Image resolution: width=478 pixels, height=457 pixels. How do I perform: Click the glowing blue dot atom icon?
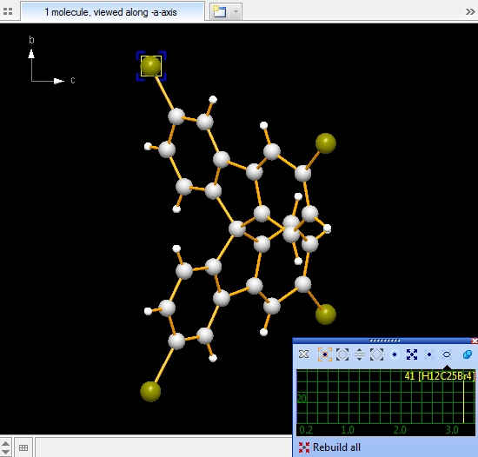[x=395, y=354]
